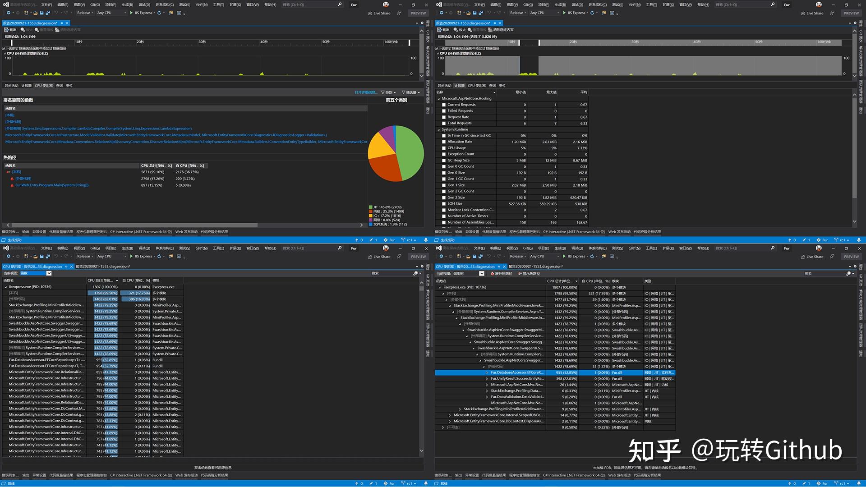Collapse iisexpress.exe node in bottom-right call tree
The width and height of the screenshot is (866, 487).
click(x=440, y=287)
